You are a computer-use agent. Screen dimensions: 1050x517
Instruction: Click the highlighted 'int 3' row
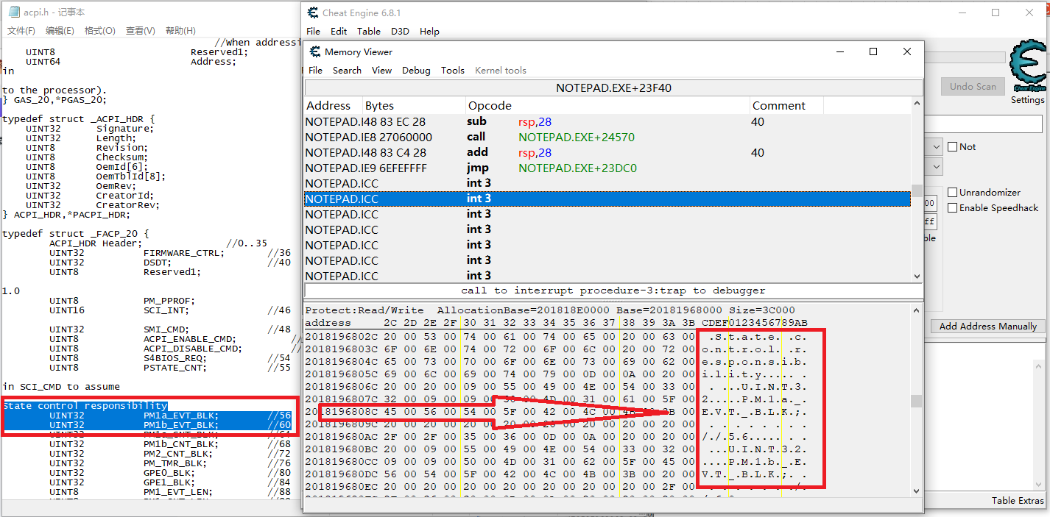[607, 199]
